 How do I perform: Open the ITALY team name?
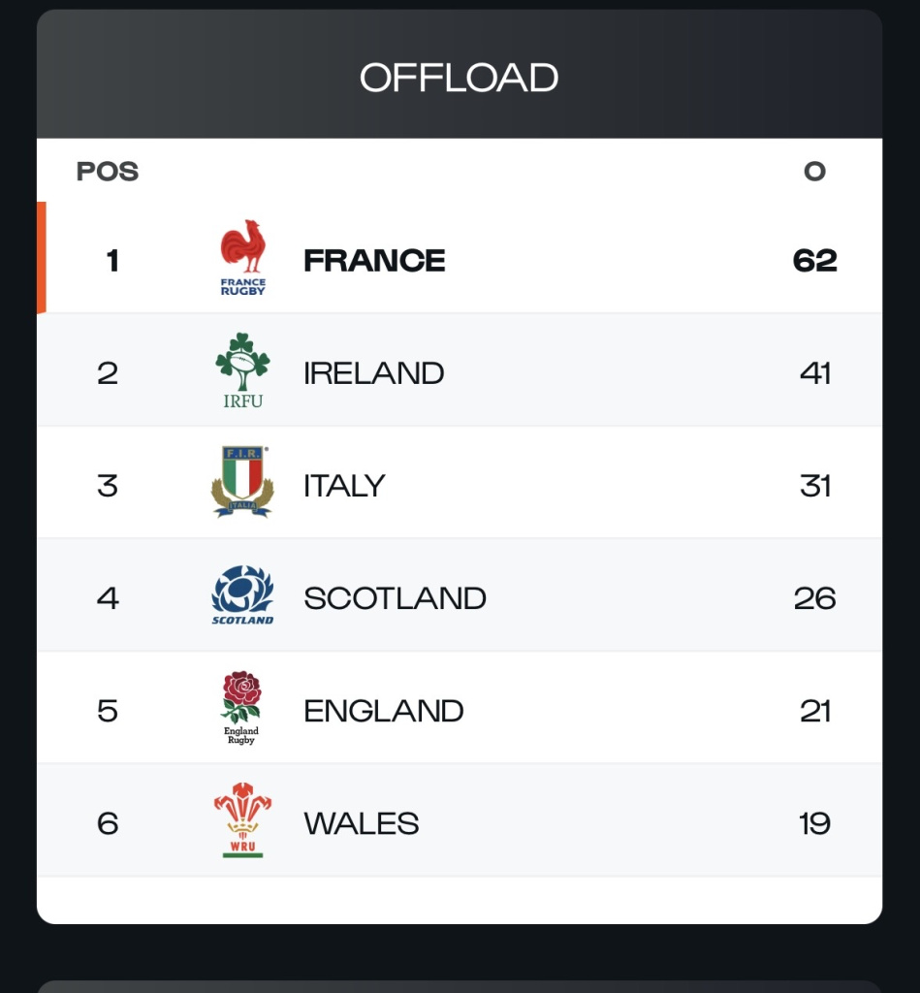click(344, 485)
